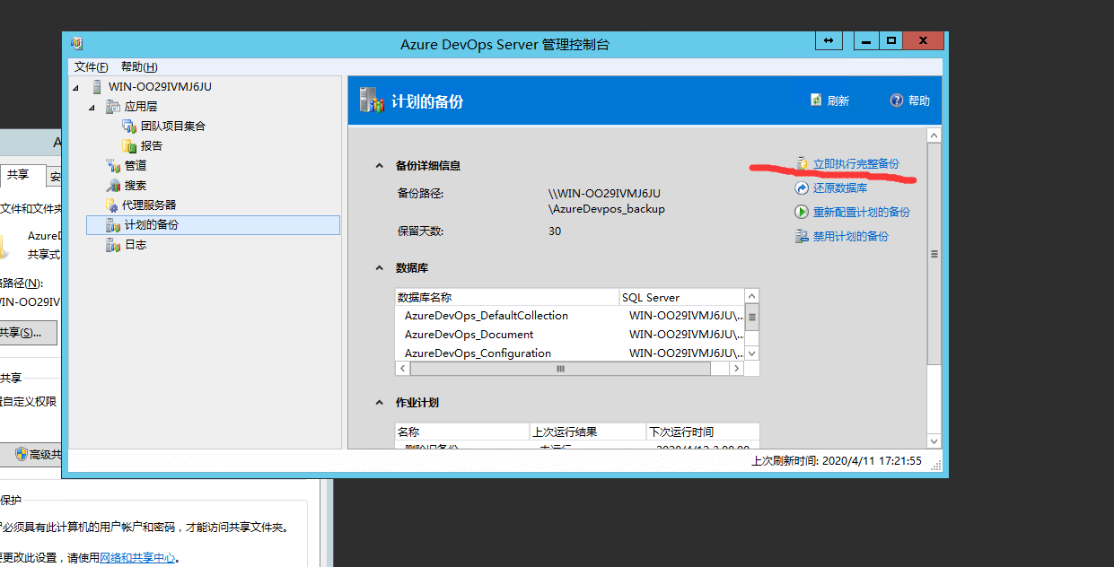
Task: Click the 帮助 help question-mark icon
Action: 896,100
